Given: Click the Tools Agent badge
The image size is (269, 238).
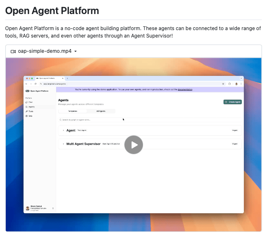Looking at the screenshot, I should tap(82, 130).
